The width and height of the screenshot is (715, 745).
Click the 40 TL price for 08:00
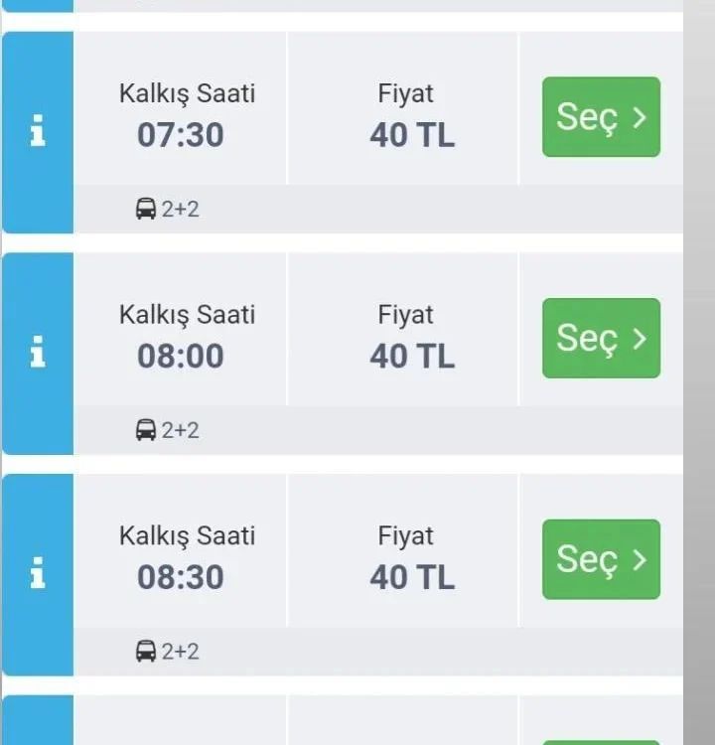tap(412, 357)
